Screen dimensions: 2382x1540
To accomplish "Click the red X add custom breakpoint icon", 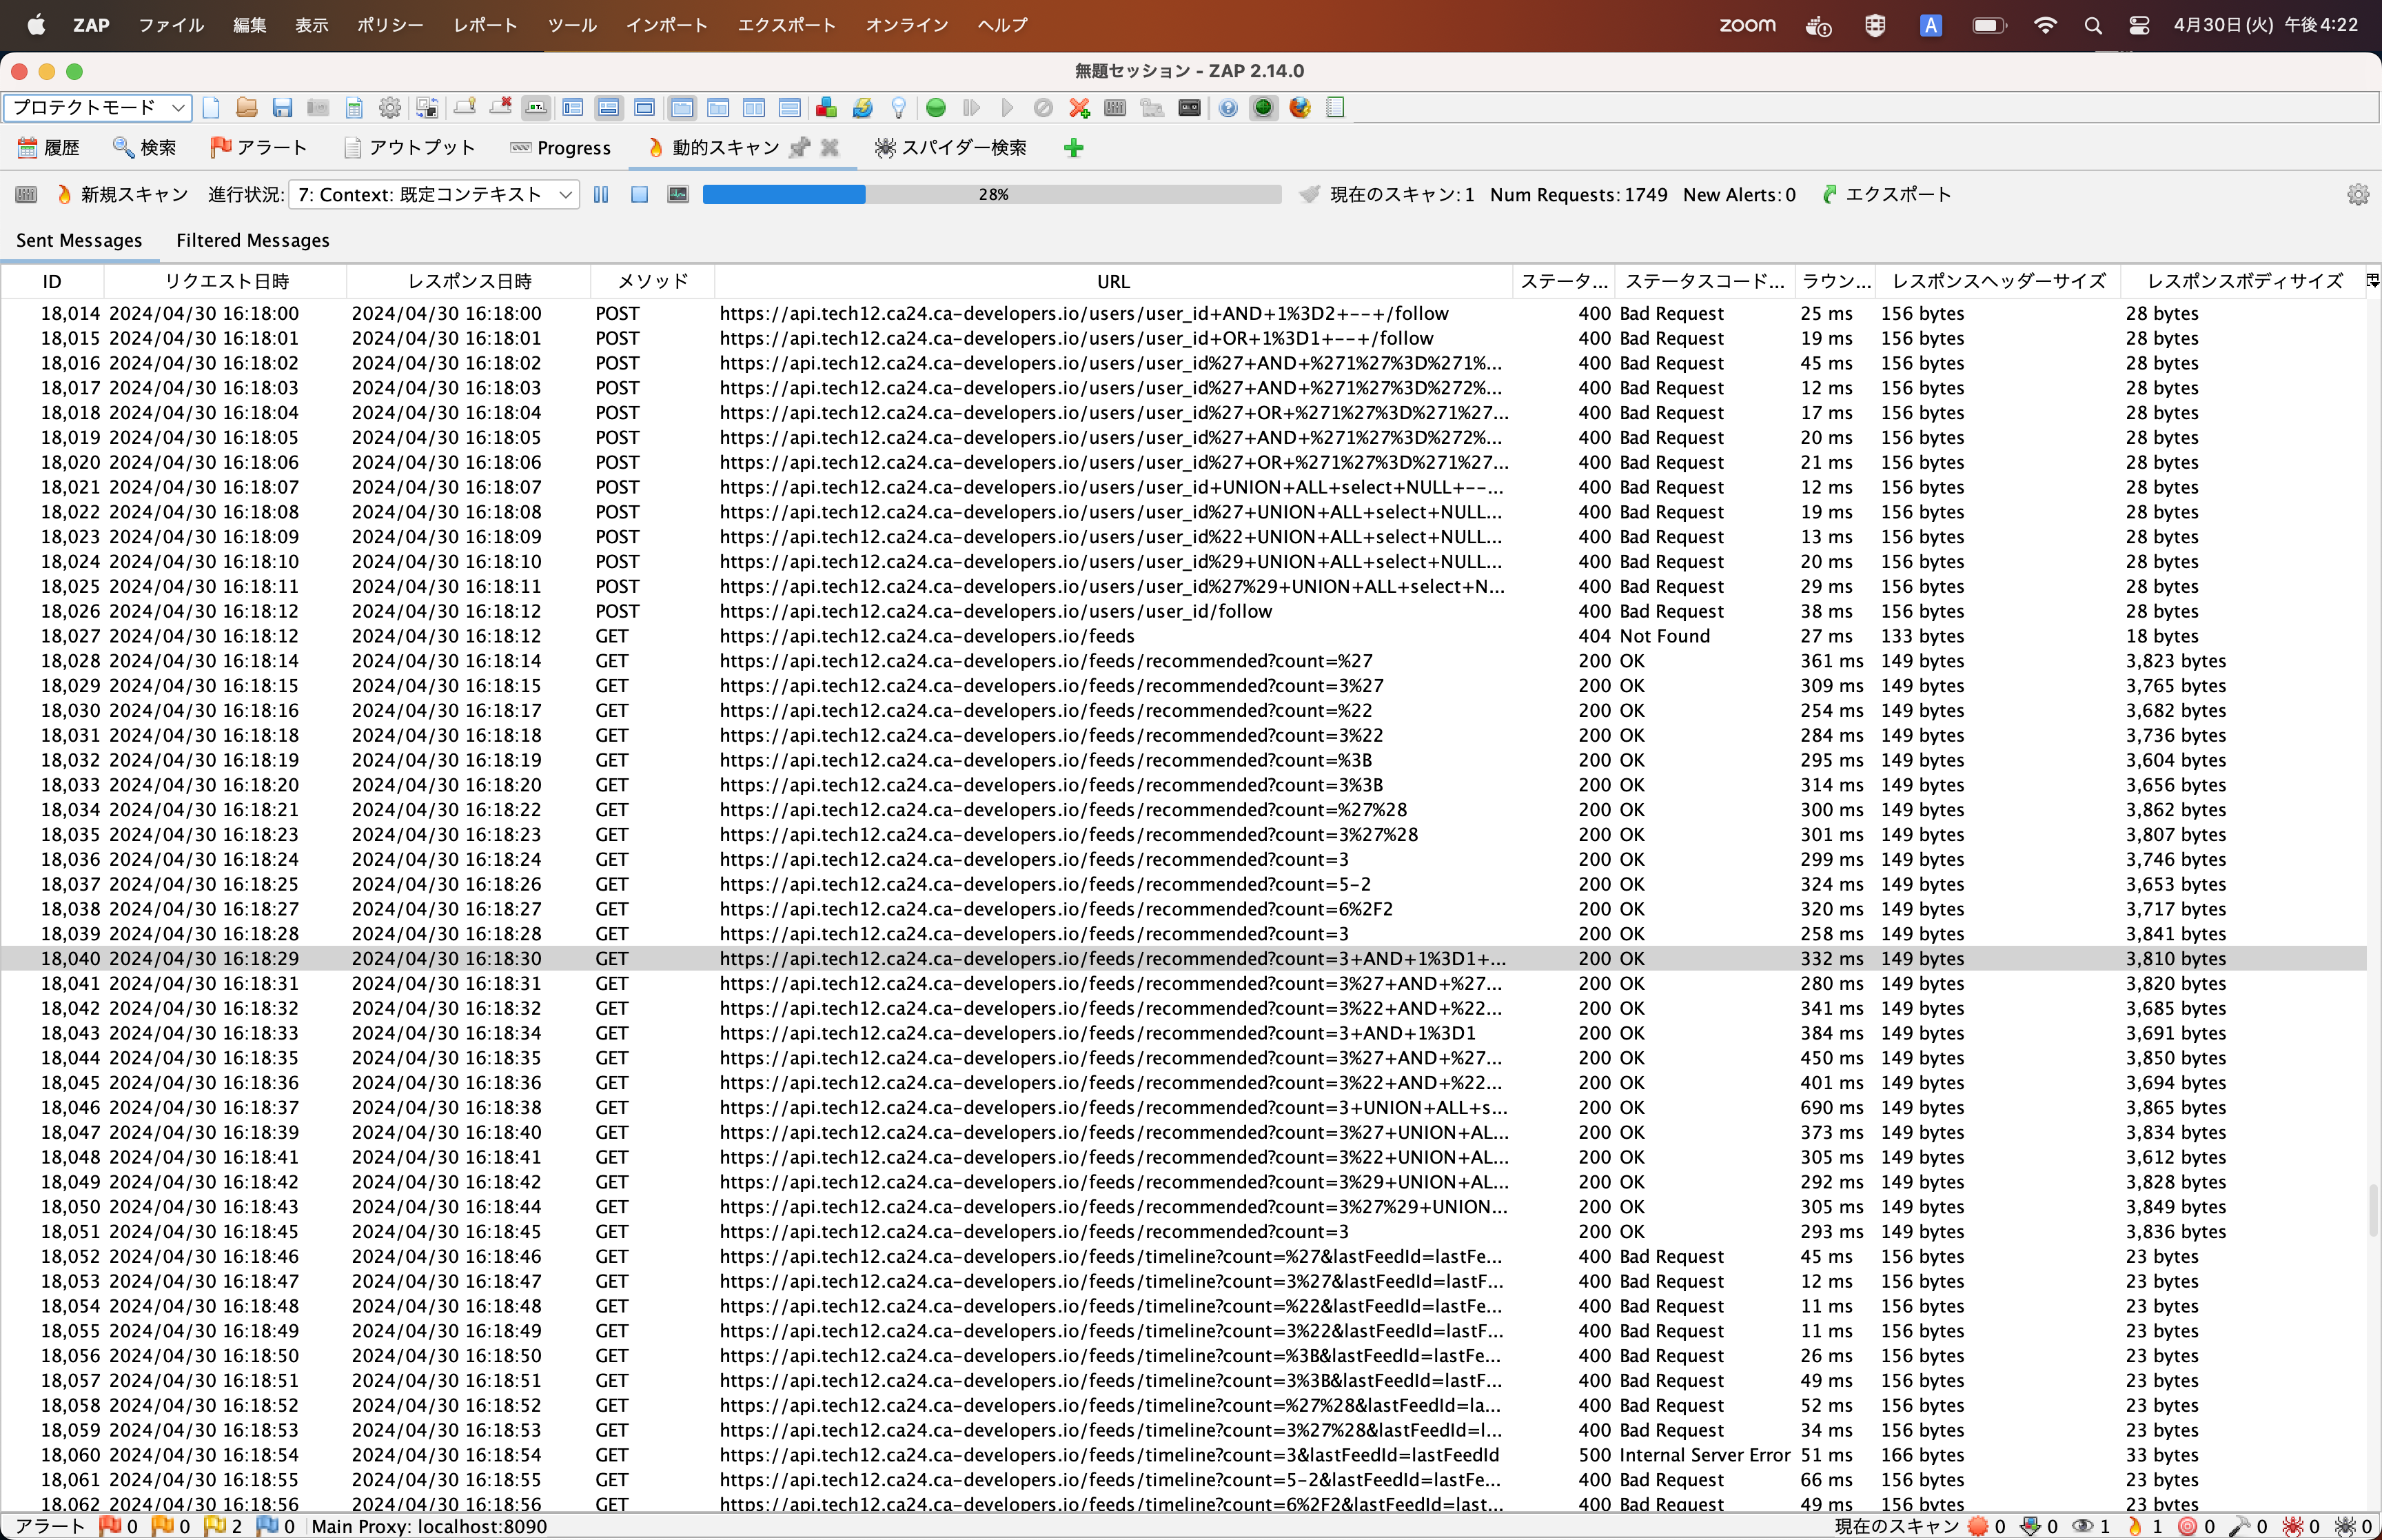I will (1079, 108).
